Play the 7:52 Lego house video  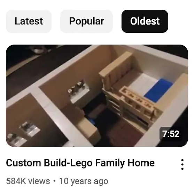[x=97, y=96]
